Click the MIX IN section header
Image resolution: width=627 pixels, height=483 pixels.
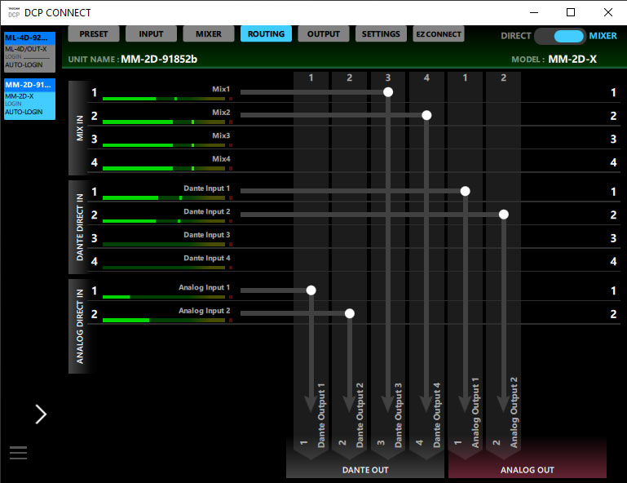coord(80,128)
